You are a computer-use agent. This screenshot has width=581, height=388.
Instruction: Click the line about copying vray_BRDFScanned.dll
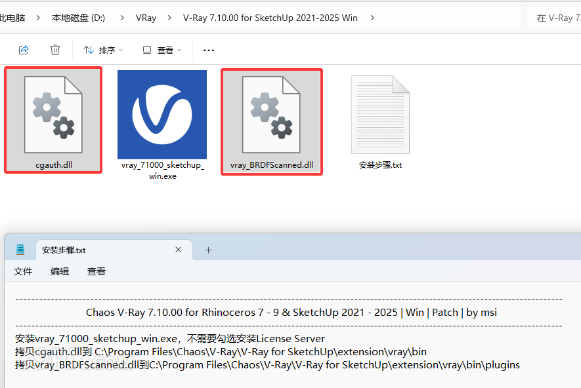pos(268,365)
